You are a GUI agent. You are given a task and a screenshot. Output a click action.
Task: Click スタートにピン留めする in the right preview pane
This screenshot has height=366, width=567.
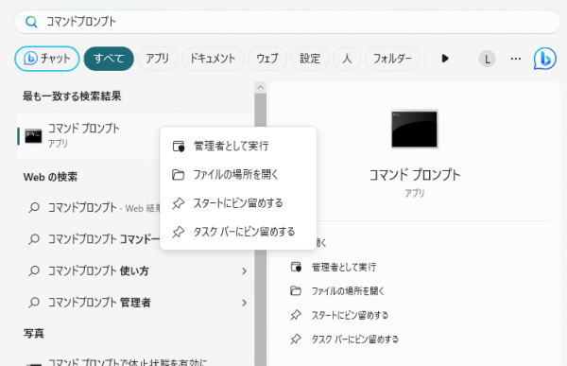coord(350,315)
